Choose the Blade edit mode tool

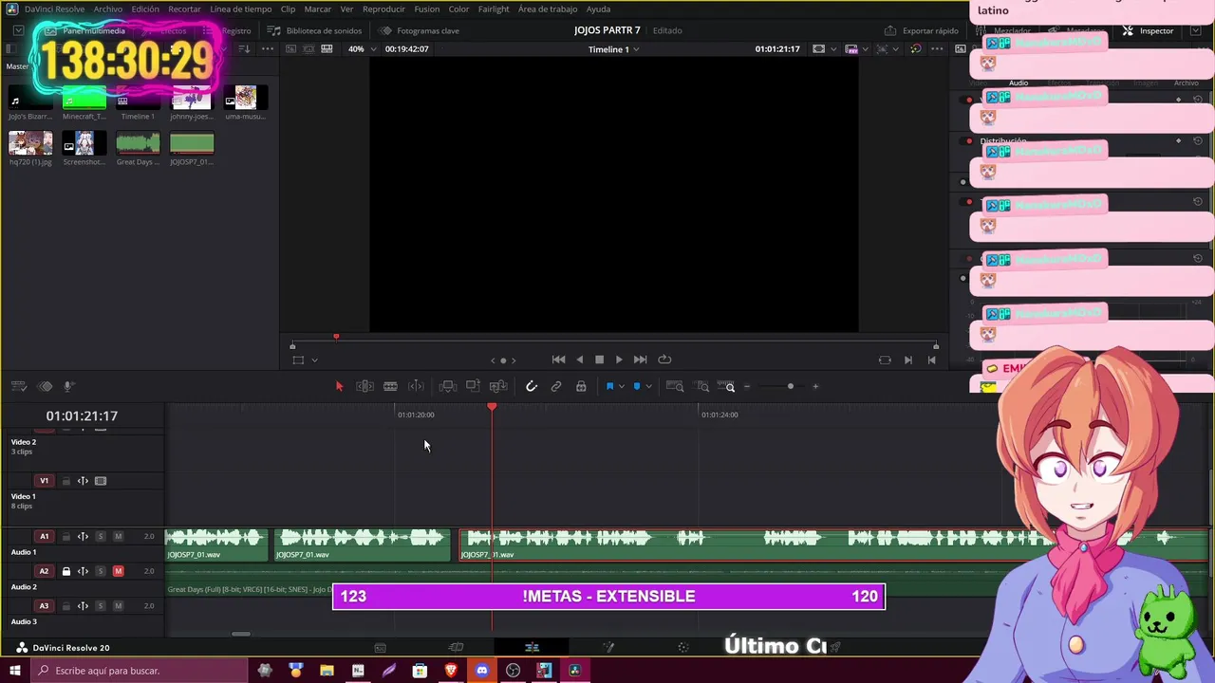coord(390,386)
